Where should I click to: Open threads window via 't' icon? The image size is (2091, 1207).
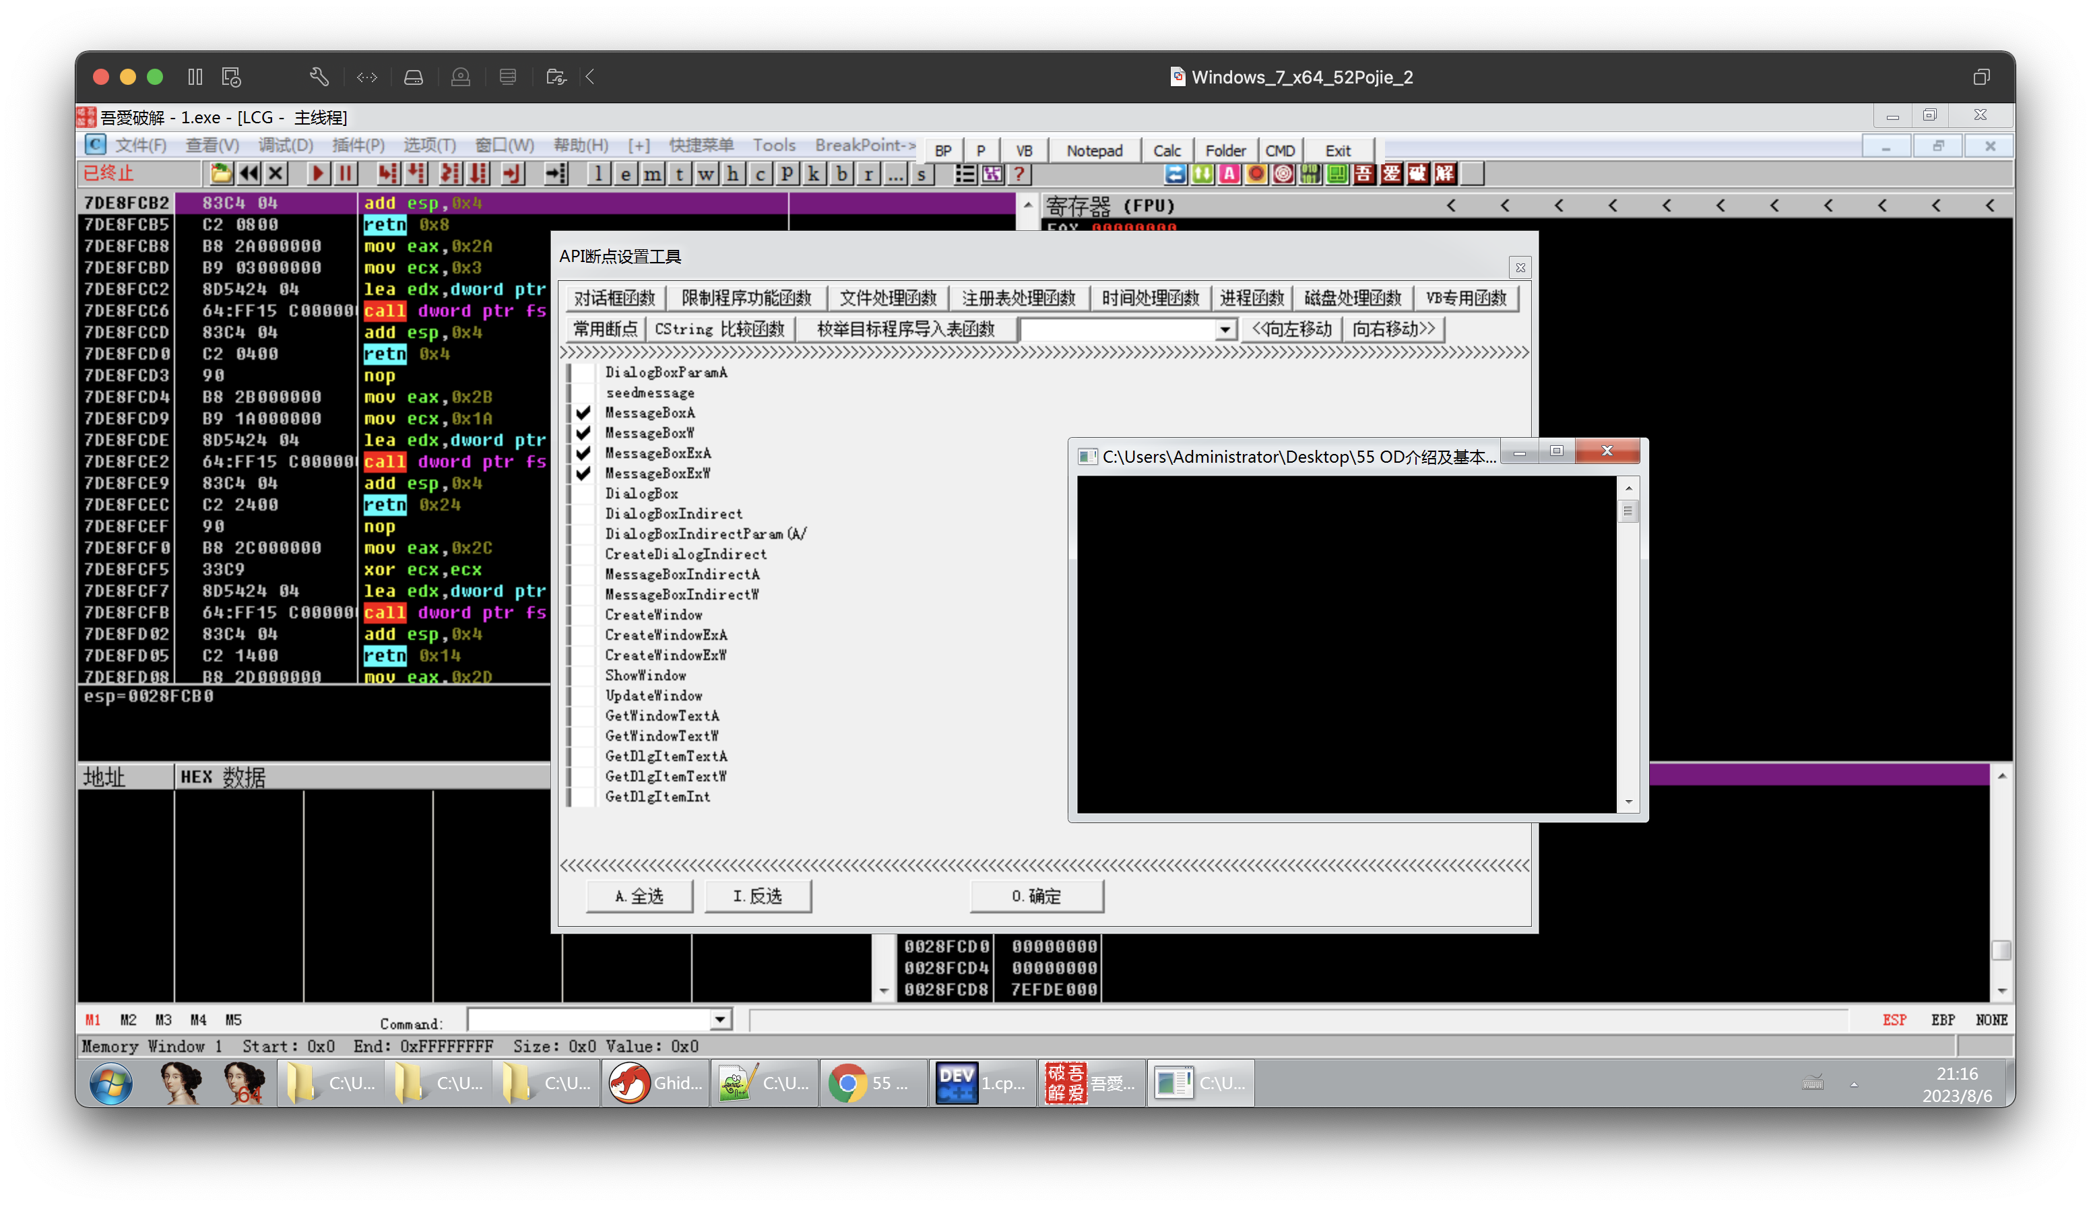click(679, 174)
